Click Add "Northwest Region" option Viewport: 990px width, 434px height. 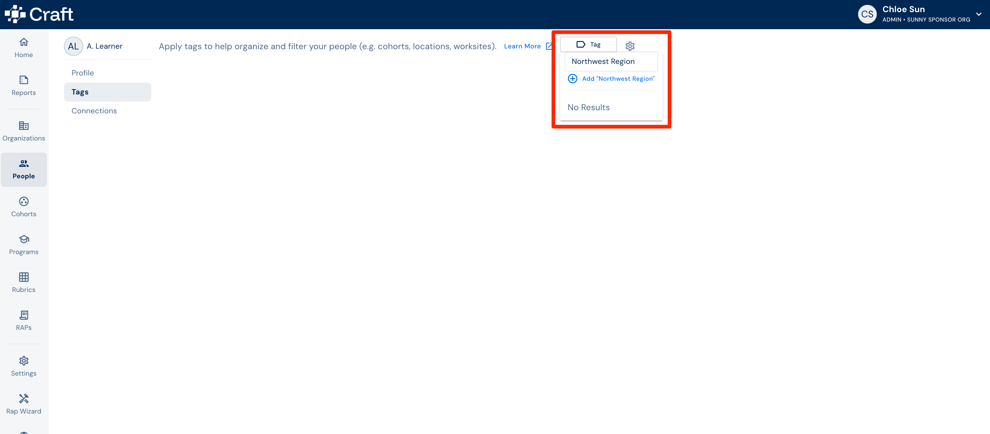(x=611, y=79)
